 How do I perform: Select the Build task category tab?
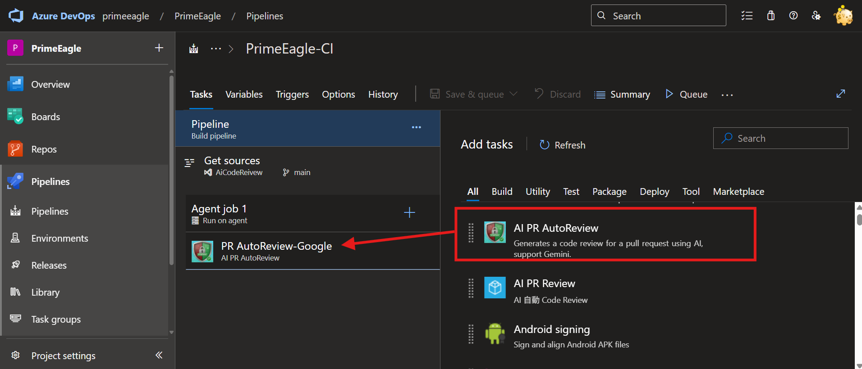502,192
